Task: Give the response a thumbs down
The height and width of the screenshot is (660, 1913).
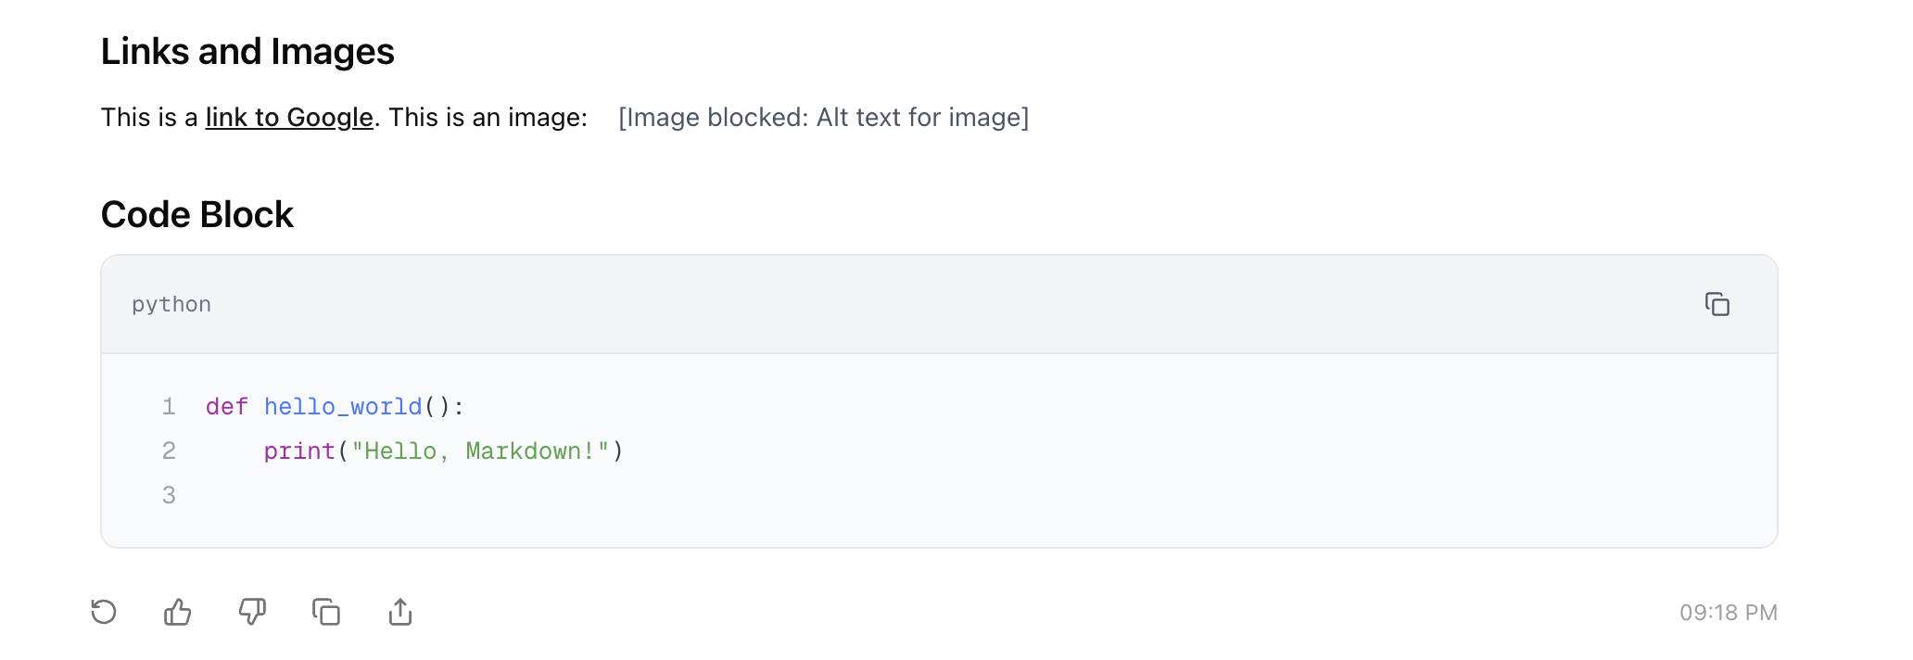Action: coord(252,612)
